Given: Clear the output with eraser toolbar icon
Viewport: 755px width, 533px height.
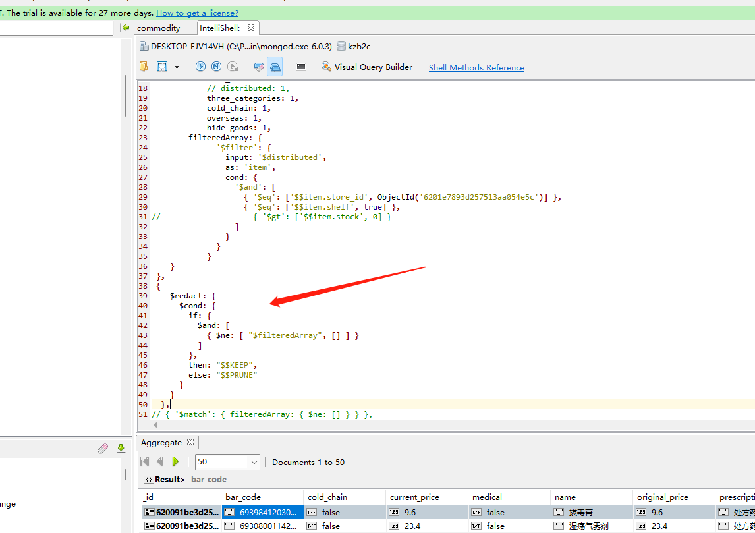Looking at the screenshot, I should point(258,67).
